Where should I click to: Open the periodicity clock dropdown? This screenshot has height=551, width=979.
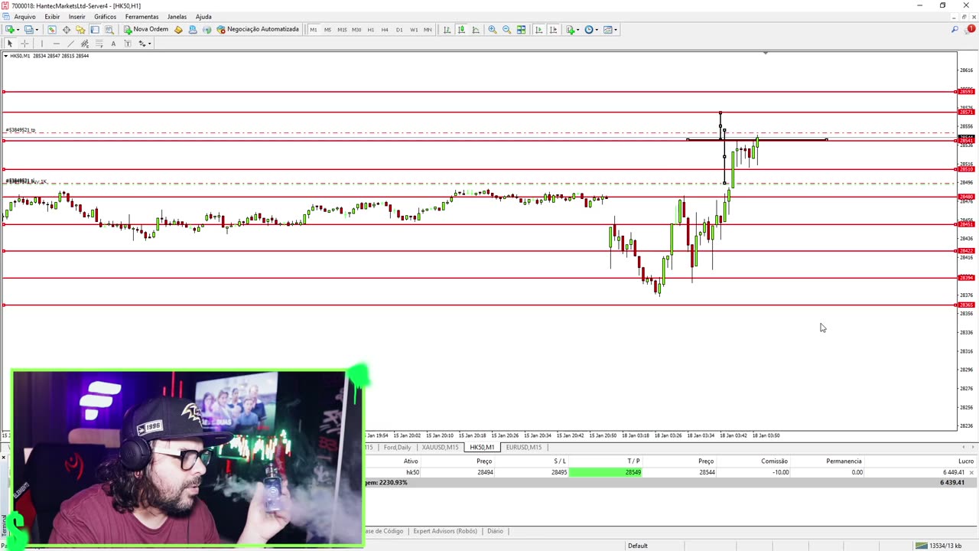click(x=592, y=30)
